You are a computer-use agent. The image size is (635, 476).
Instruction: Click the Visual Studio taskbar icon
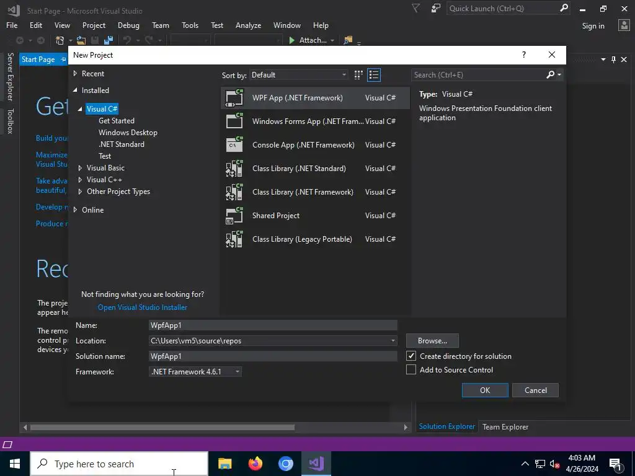316,464
